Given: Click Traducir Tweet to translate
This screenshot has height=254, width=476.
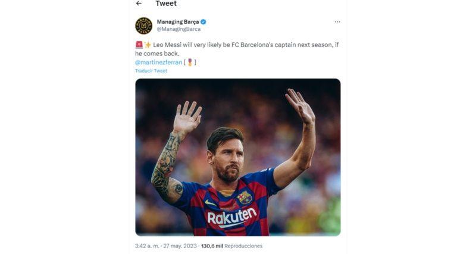Looking at the screenshot, I should coord(151,71).
